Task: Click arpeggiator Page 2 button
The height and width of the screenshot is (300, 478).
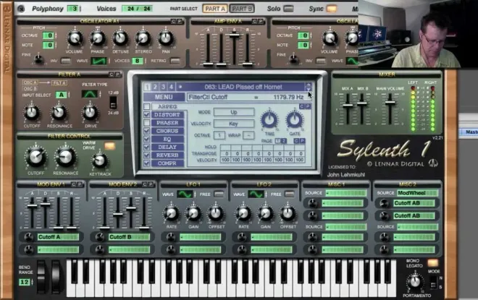Action: [x=284, y=141]
